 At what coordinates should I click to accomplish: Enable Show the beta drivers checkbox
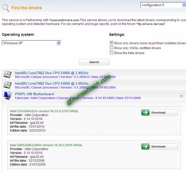click(x=112, y=53)
